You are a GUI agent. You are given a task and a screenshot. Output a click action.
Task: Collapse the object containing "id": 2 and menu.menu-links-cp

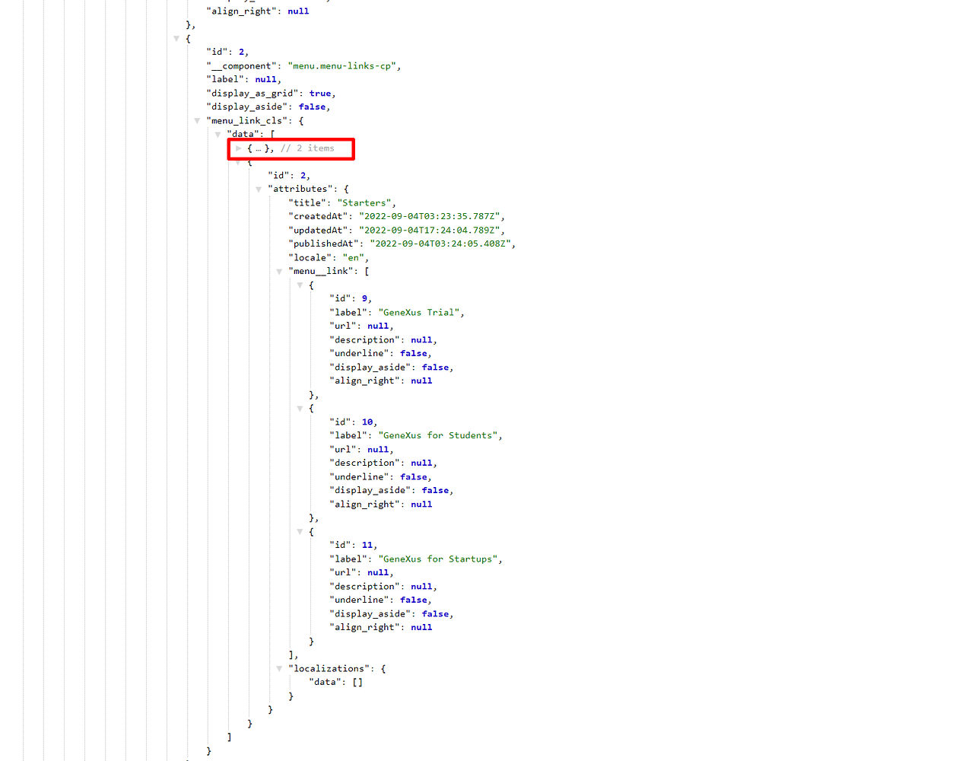pyautogui.click(x=176, y=38)
